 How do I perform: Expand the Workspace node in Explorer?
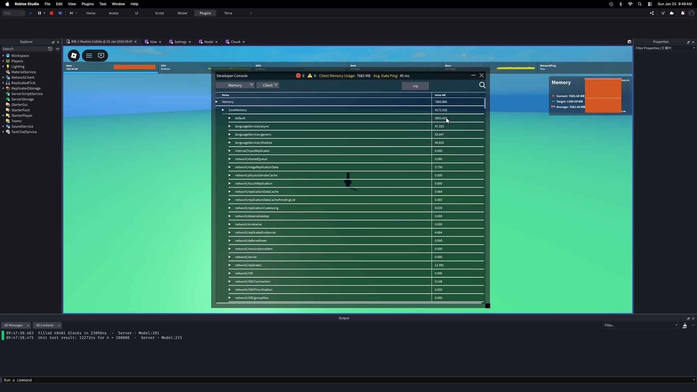[3, 56]
